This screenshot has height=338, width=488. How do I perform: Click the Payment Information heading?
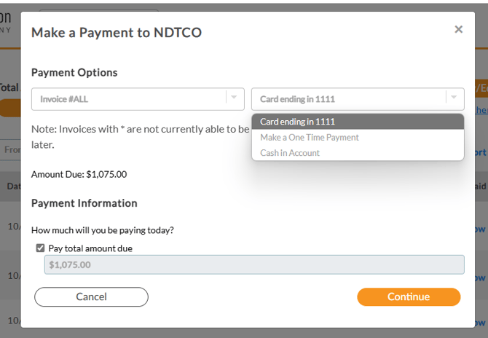(84, 203)
